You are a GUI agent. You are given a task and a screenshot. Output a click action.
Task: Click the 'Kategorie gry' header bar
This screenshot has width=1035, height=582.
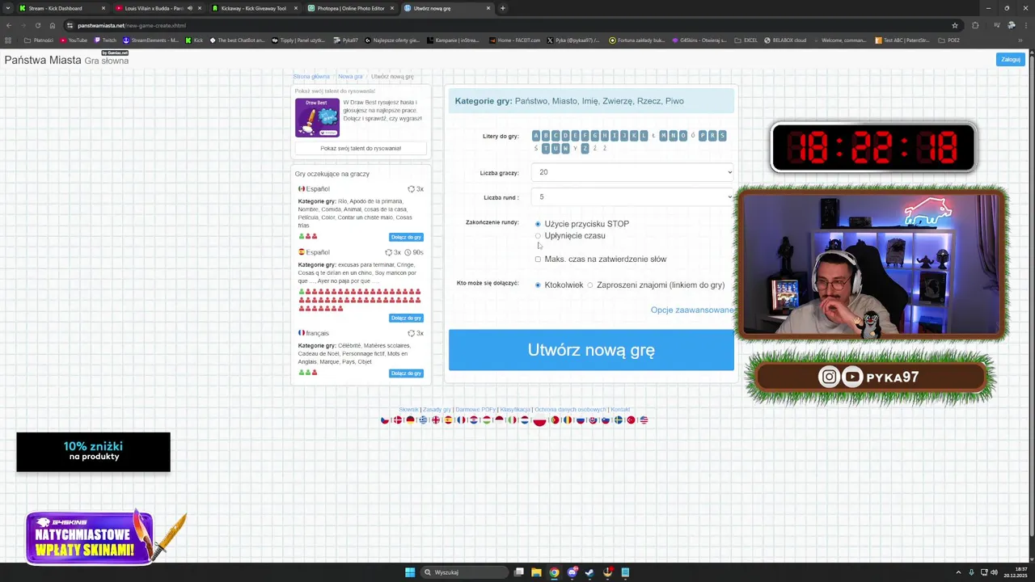point(591,101)
